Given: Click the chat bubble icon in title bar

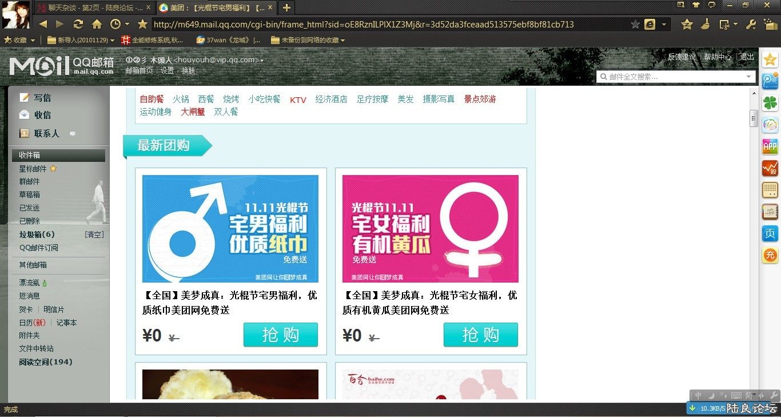Looking at the screenshot, I should (x=712, y=5).
